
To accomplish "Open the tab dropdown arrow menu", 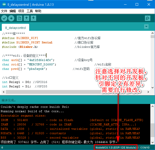I will (146, 27).
